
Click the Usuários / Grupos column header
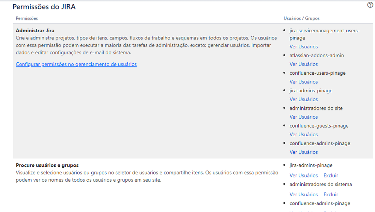click(x=302, y=18)
